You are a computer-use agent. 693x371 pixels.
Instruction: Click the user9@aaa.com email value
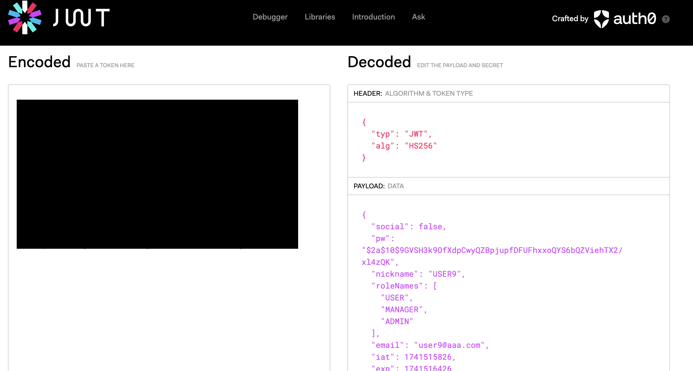pyautogui.click(x=449, y=345)
